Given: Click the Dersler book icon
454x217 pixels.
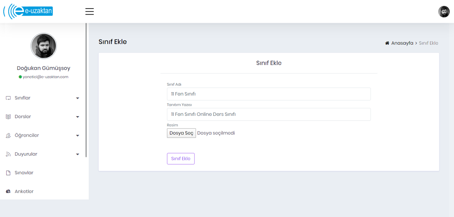Looking at the screenshot, I should point(8,117).
